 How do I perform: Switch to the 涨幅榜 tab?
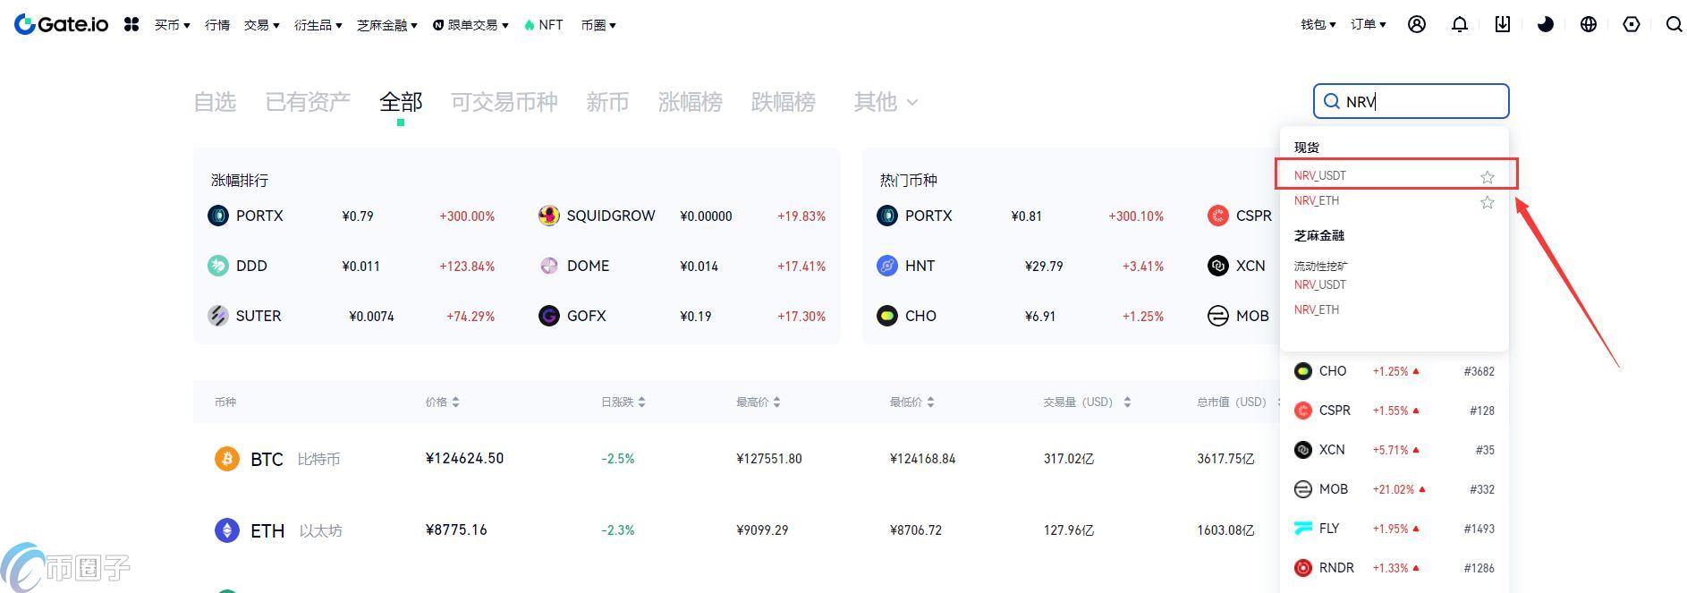[690, 102]
